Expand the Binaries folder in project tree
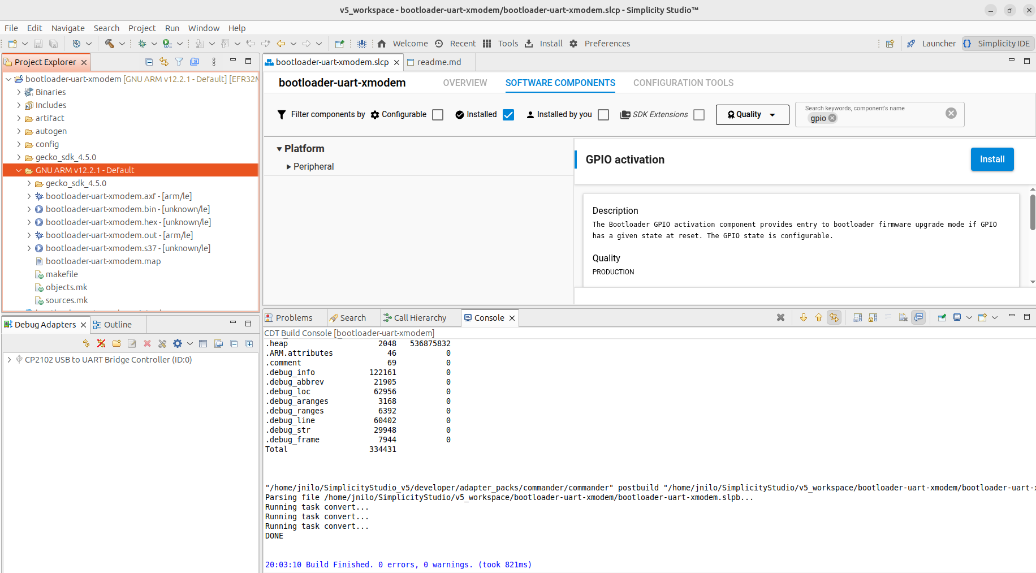The image size is (1036, 573). (19, 92)
